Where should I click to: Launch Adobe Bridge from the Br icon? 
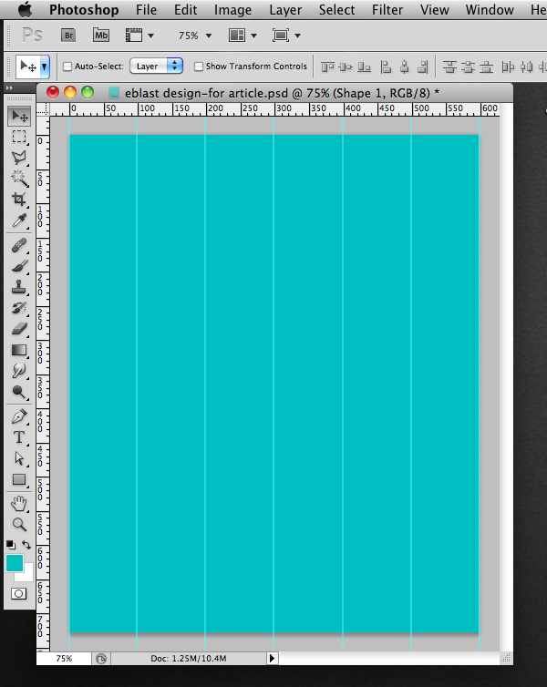[68, 36]
